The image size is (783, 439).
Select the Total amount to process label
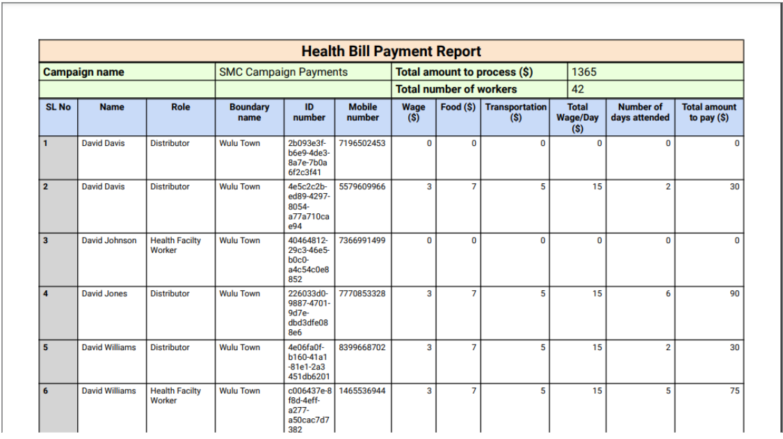464,72
